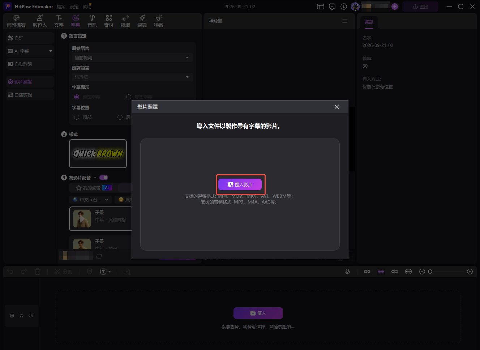Mute the track with speaker icon
Screen dimensions: 480x350
pyautogui.click(x=31, y=316)
